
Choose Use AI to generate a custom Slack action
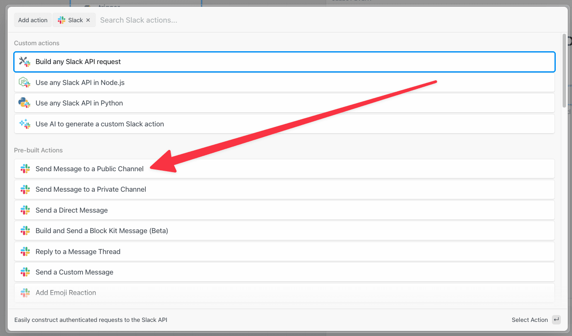(284, 124)
